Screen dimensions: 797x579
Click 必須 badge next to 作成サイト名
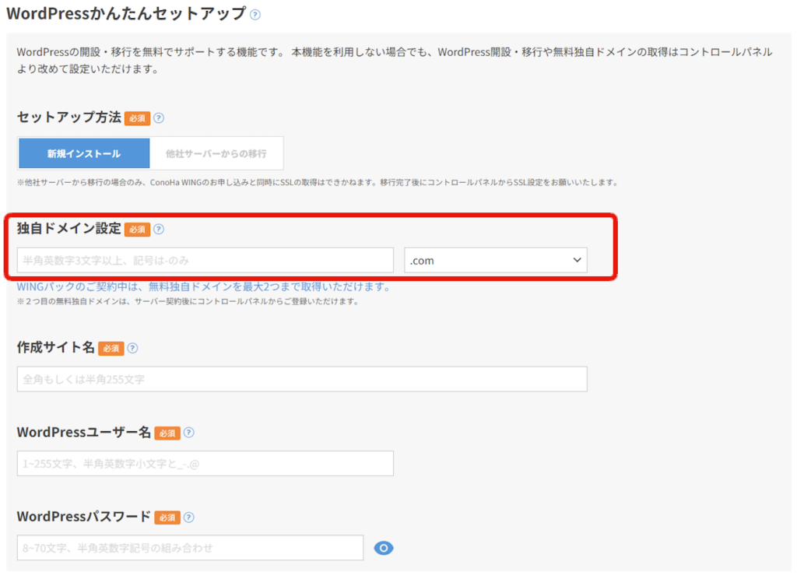coord(111,349)
